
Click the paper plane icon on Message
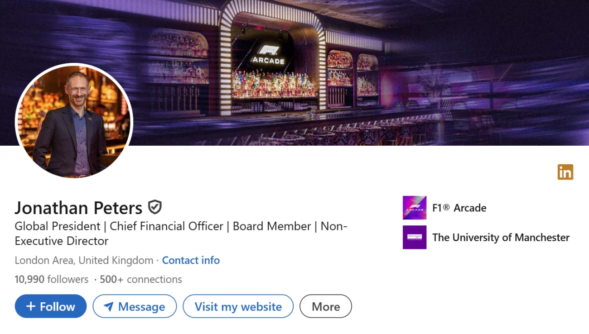(108, 307)
